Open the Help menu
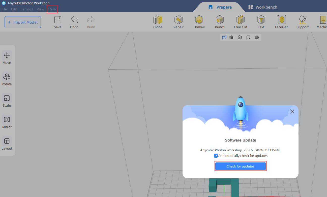This screenshot has width=327, height=197. pyautogui.click(x=52, y=9)
